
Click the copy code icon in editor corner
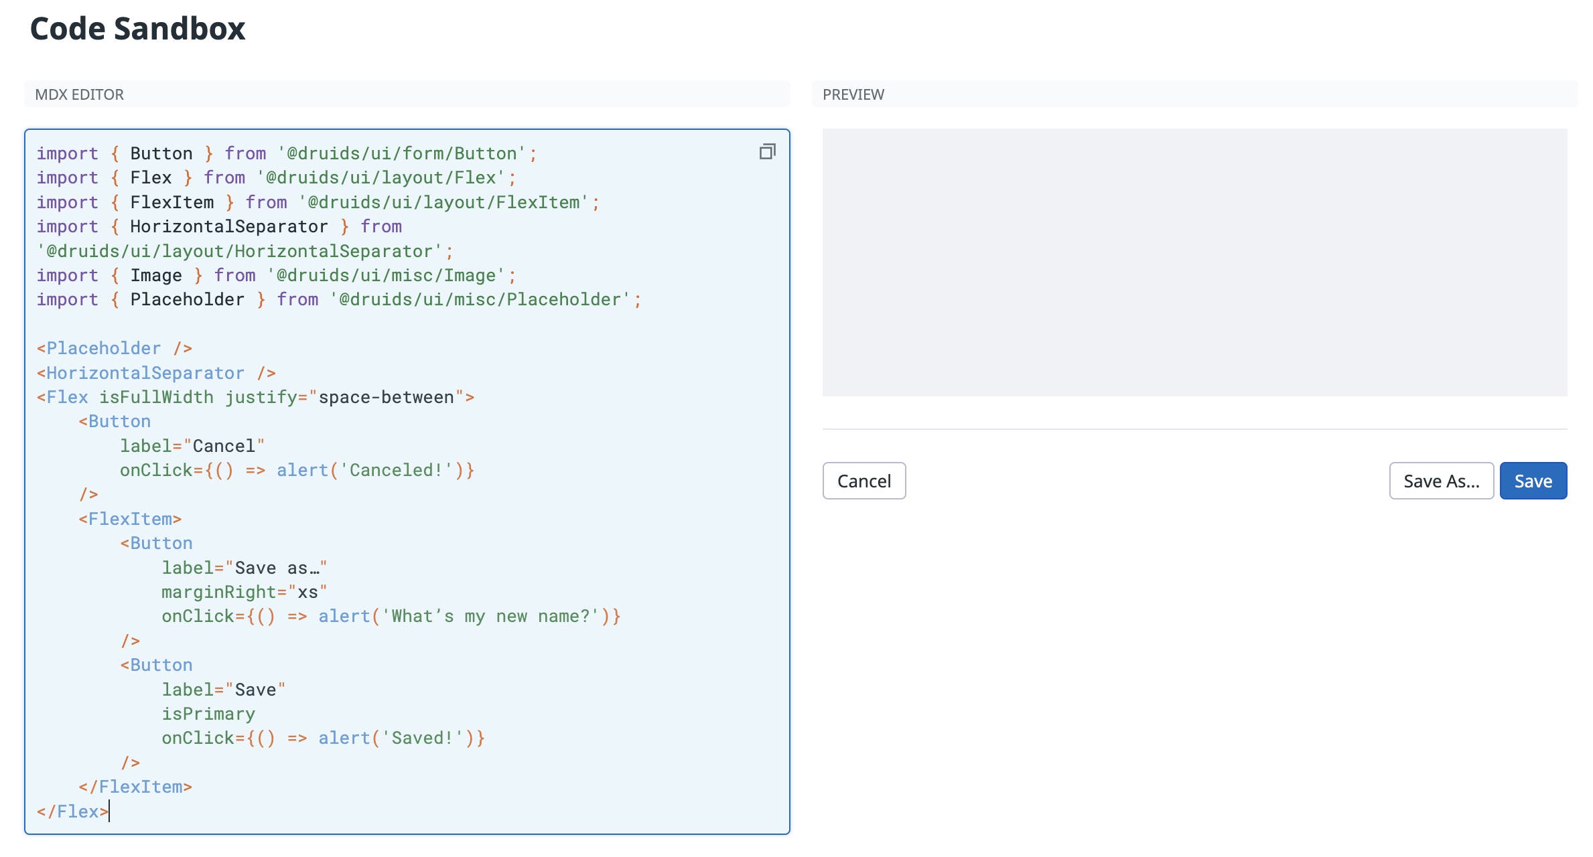[766, 152]
